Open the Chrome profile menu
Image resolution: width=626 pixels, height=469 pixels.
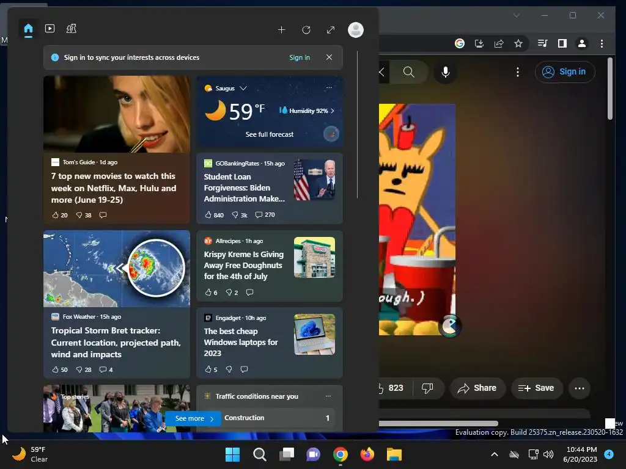[x=582, y=43]
